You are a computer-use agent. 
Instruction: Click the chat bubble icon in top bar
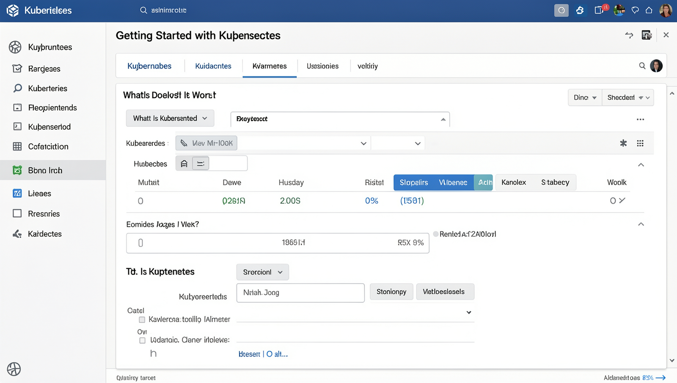[635, 10]
